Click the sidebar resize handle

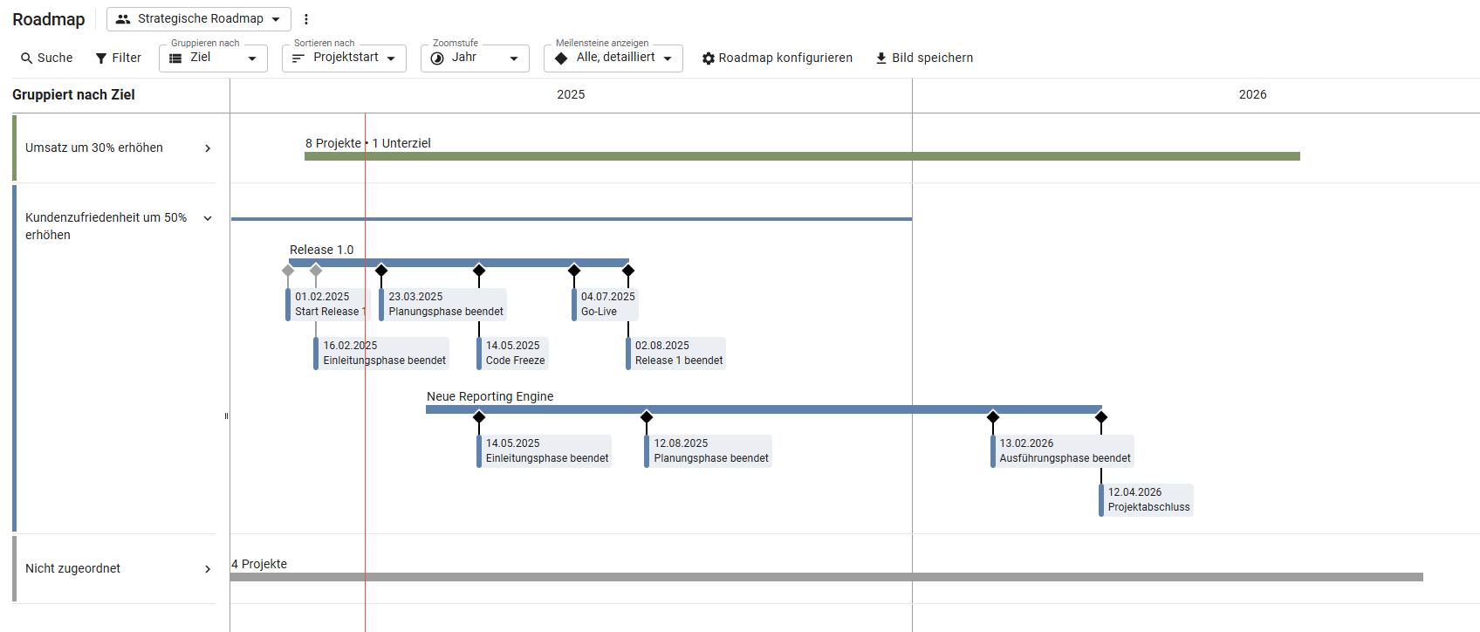click(227, 416)
